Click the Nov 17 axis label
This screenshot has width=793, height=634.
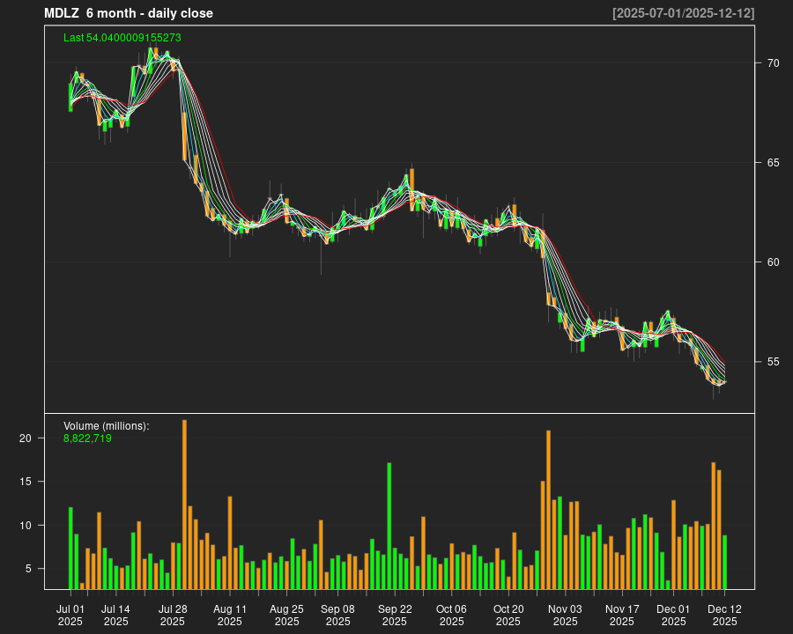pos(622,608)
